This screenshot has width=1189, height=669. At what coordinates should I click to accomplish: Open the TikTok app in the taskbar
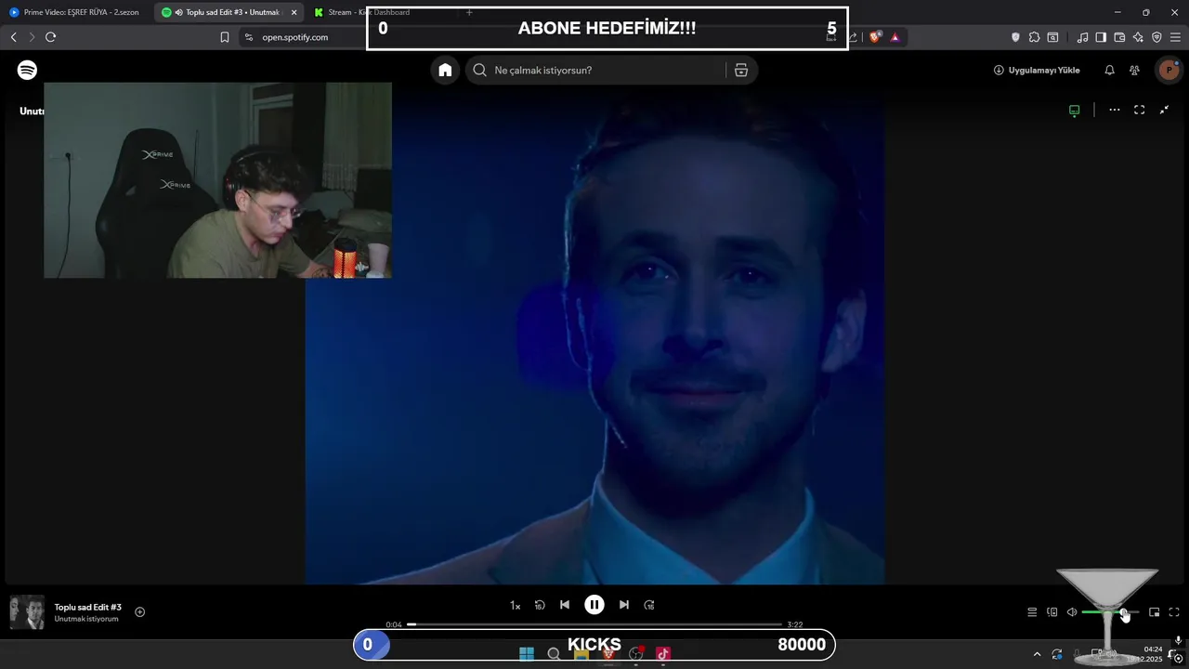tap(663, 654)
